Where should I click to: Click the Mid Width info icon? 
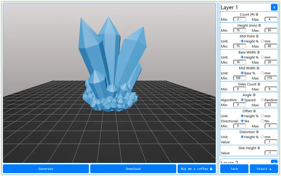point(258,68)
